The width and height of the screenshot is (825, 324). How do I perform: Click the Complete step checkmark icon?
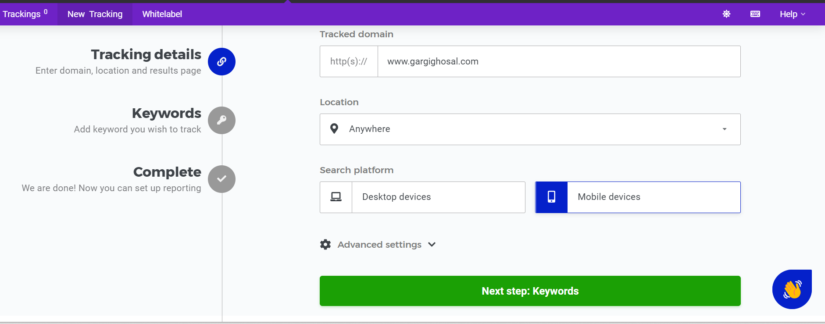(221, 179)
